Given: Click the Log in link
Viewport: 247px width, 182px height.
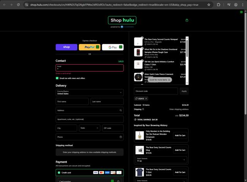Looking at the screenshot, I should [121, 61].
